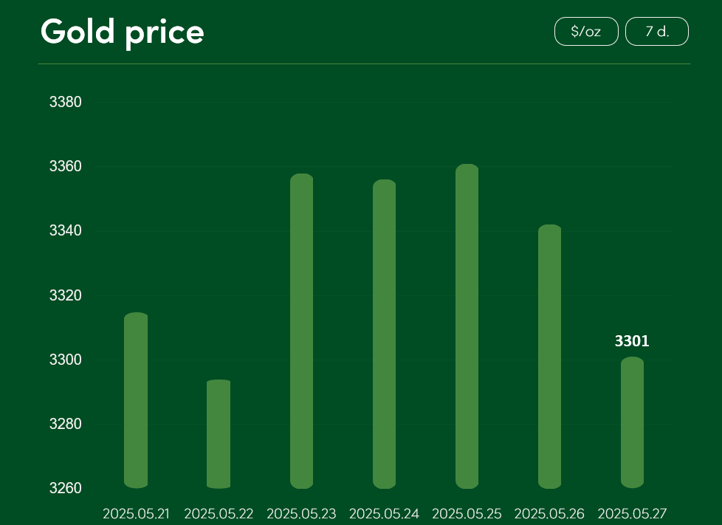This screenshot has width=722, height=525.
Task: Click the Gold price heading
Action: [122, 32]
